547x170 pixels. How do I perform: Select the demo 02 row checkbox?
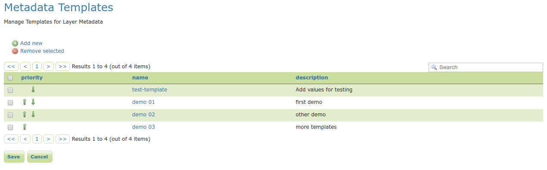pos(10,115)
